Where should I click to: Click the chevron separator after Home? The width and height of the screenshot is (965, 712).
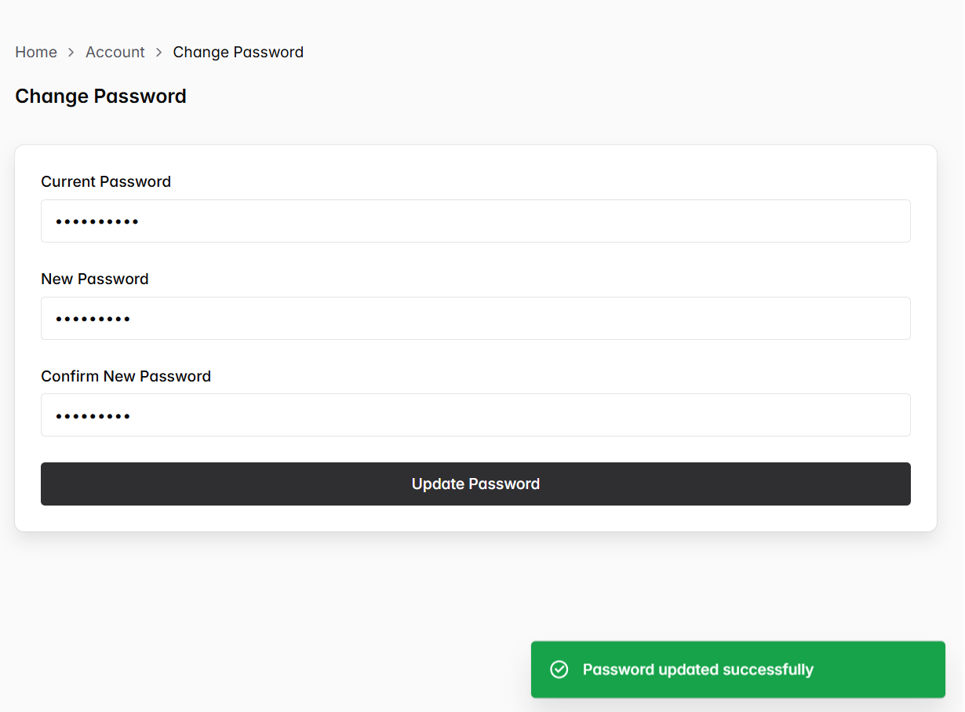point(70,52)
